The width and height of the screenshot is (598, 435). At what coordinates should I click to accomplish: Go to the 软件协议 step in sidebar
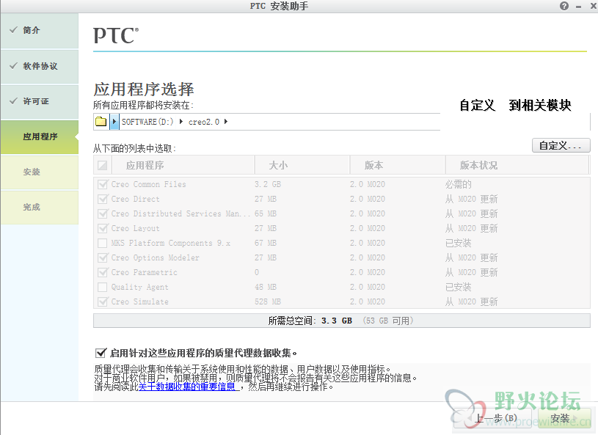[x=40, y=66]
